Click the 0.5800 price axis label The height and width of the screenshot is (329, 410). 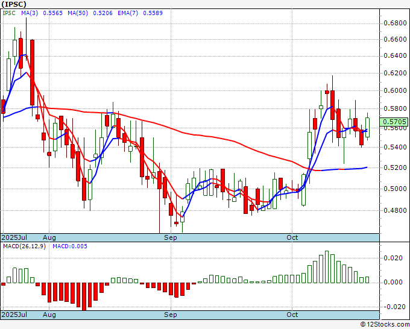pyautogui.click(x=395, y=108)
